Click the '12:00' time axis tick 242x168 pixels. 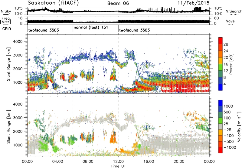tap(118, 162)
